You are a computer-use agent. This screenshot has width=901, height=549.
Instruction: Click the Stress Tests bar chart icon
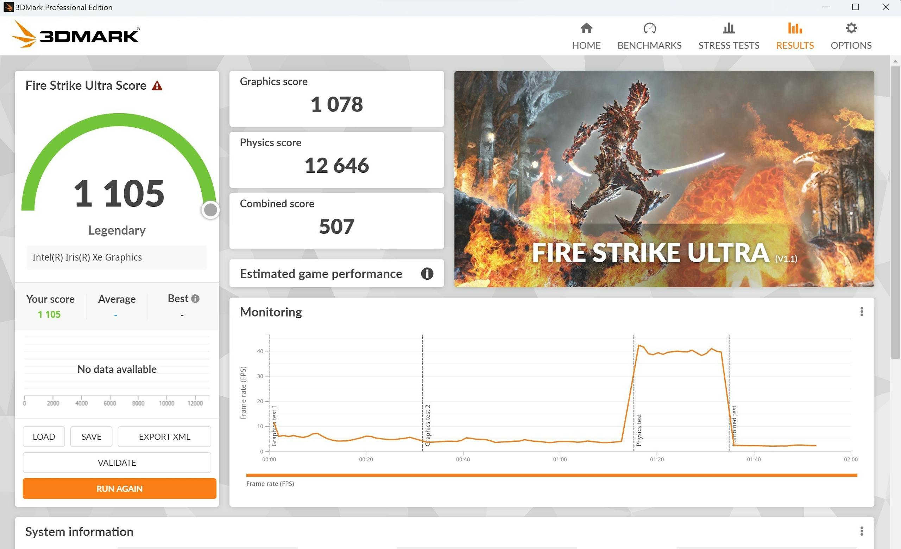[729, 28]
